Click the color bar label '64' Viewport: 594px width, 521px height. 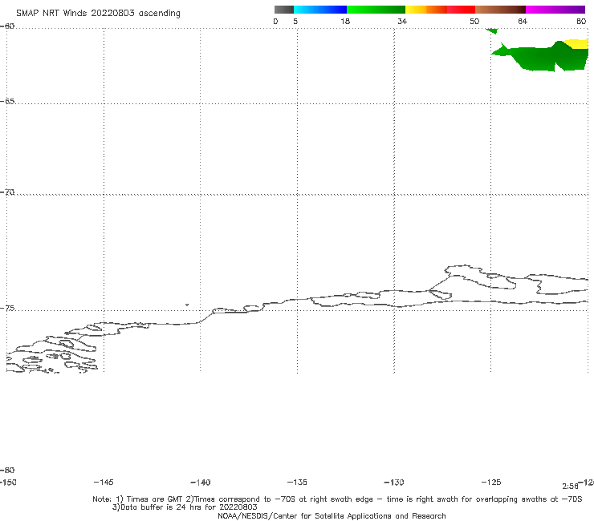click(x=523, y=21)
